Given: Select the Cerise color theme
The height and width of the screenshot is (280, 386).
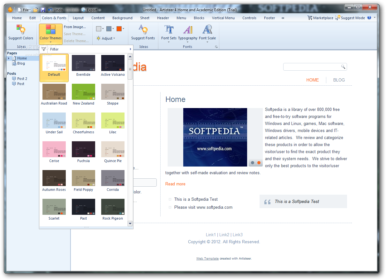Looking at the screenshot, I should (x=54, y=152).
